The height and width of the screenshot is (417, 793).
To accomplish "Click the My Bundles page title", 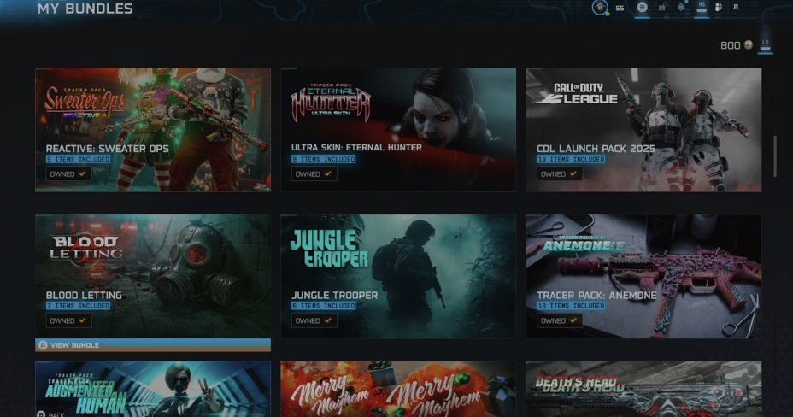I will coord(85,9).
